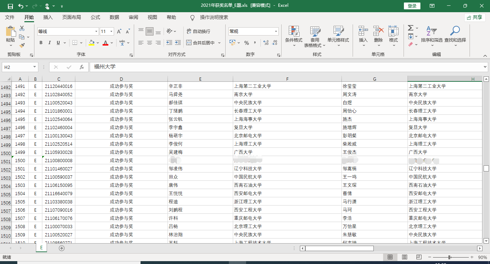Switch to 公式 (Formulas) tab
Viewport: 490px width, 264px height.
coord(95,17)
